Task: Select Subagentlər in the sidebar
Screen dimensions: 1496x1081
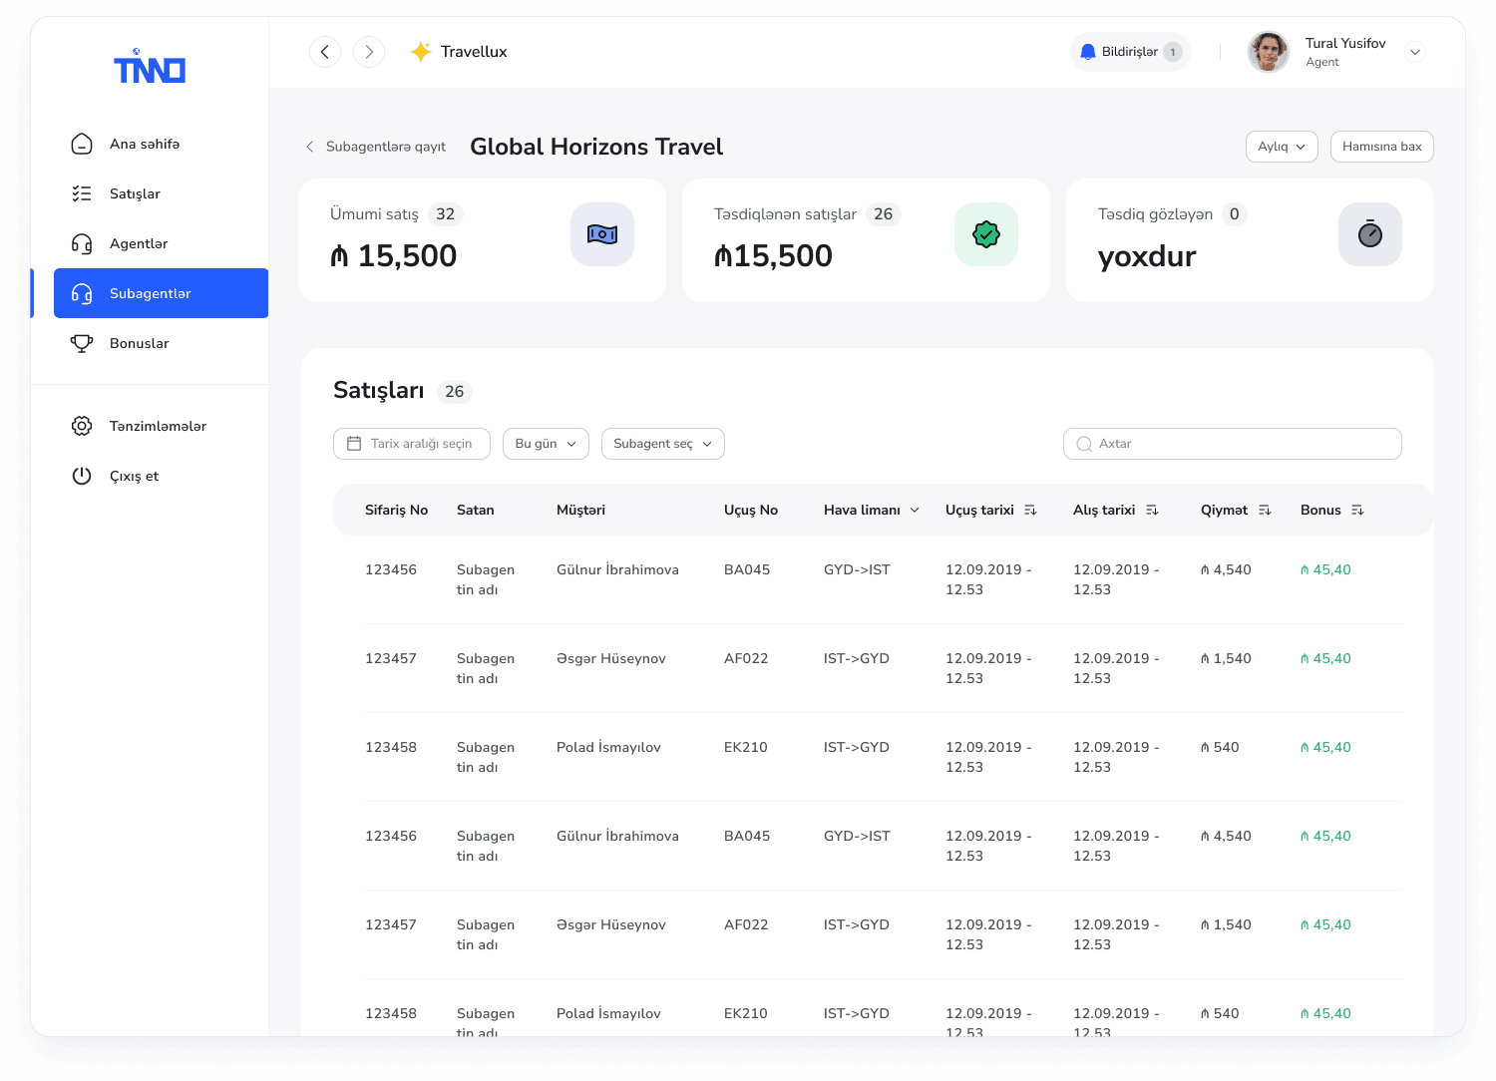Action: [x=161, y=293]
